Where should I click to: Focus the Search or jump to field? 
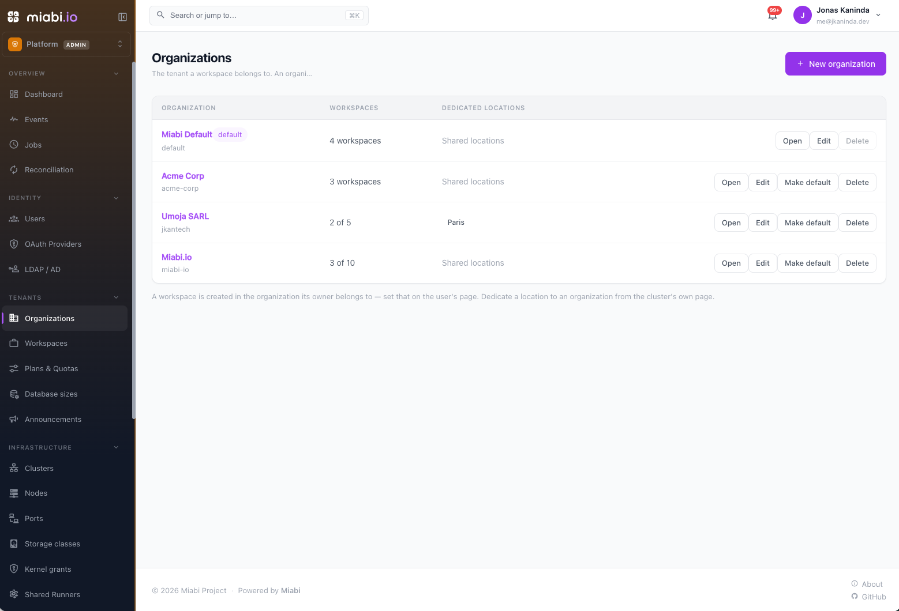(259, 16)
